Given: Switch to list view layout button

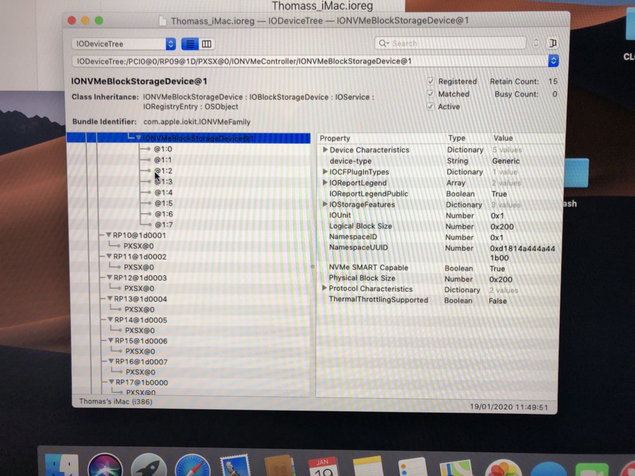Looking at the screenshot, I should tap(189, 44).
